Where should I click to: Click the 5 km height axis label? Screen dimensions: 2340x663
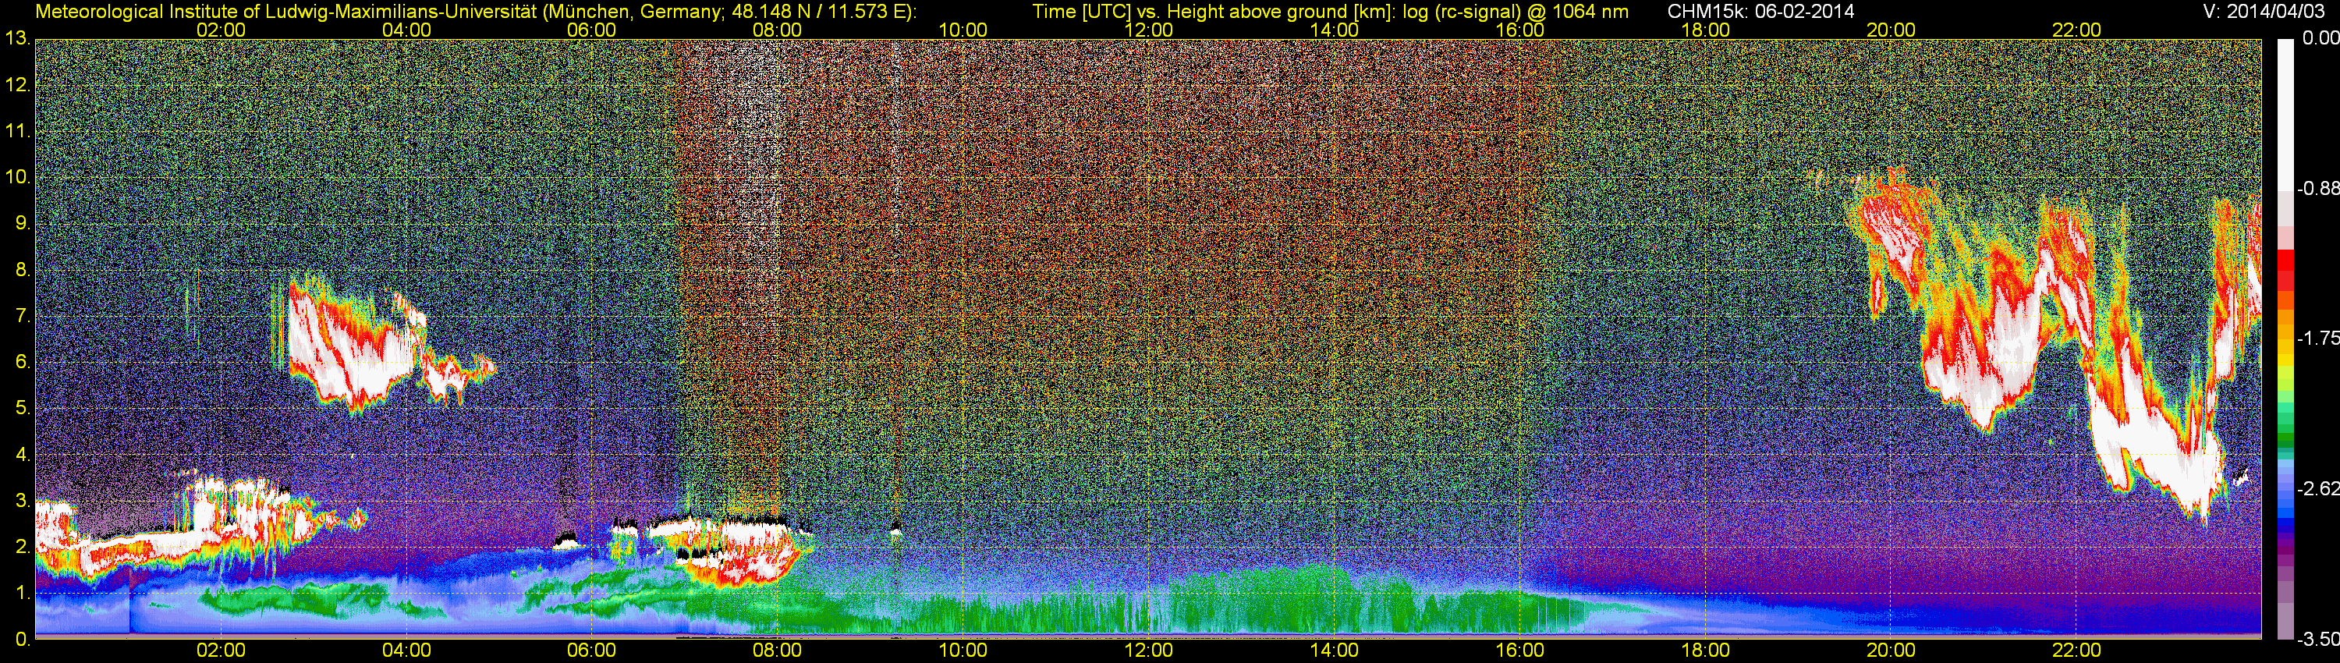pyautogui.click(x=21, y=409)
